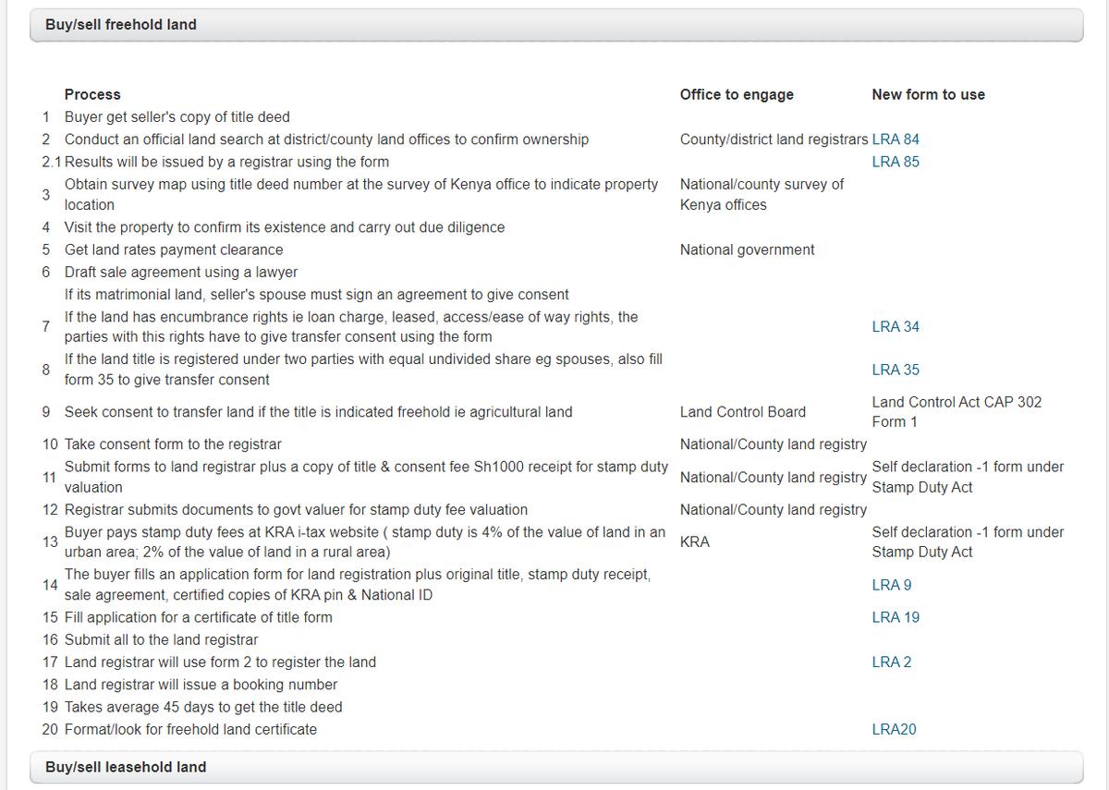This screenshot has height=790, width=1109.
Task: Select 'National government' office text
Action: tap(748, 249)
